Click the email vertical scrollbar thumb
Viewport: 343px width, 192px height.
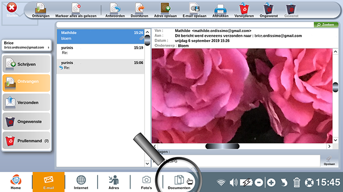335,87
